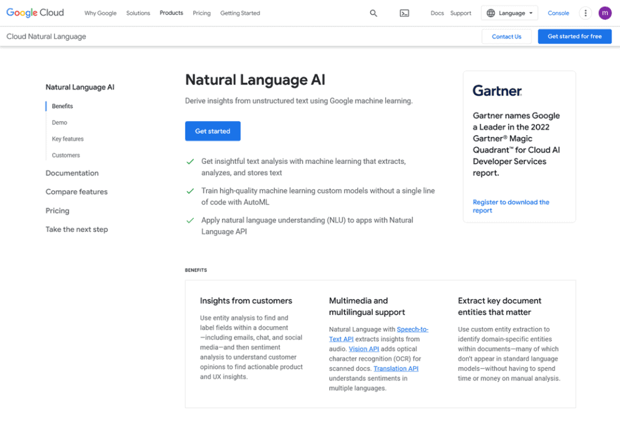This screenshot has width=620, height=423.
Task: Click the Insights from customers heading
Action: pyautogui.click(x=246, y=300)
